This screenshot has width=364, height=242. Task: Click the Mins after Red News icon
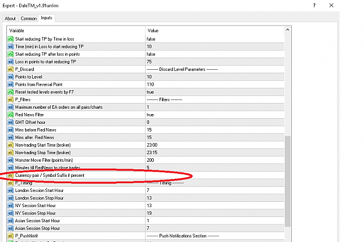pyautogui.click(x=10, y=137)
